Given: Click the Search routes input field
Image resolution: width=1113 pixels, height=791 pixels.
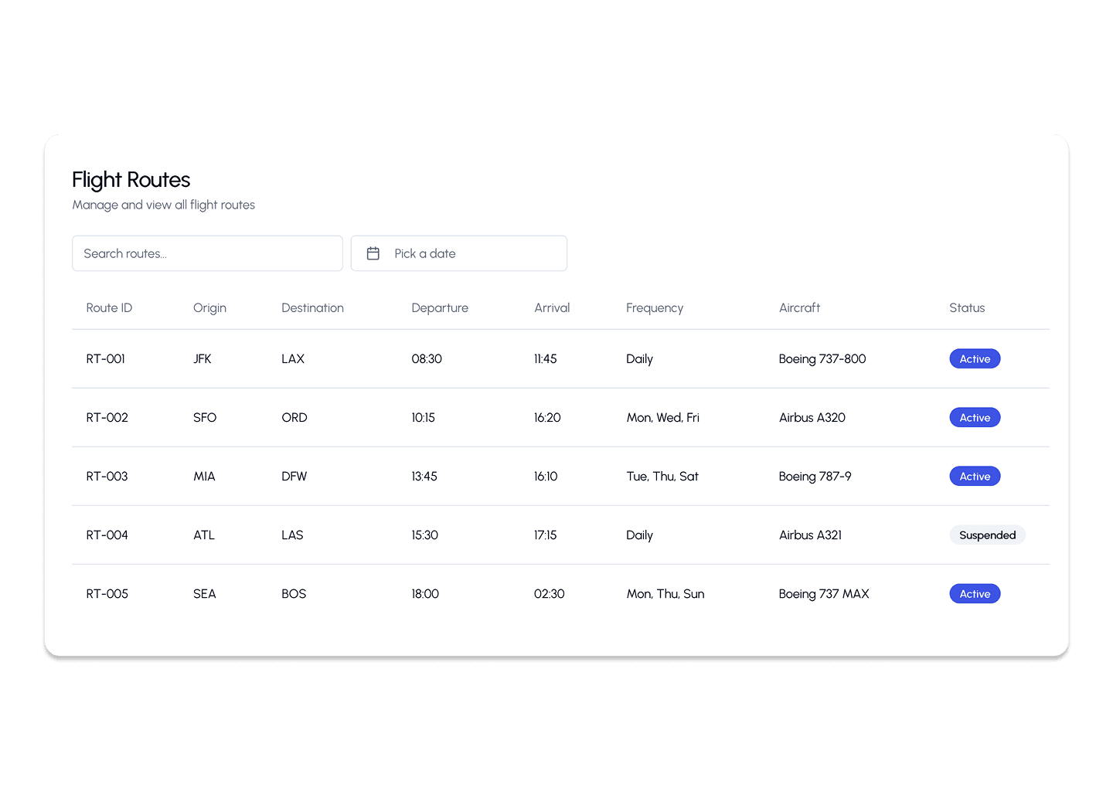Looking at the screenshot, I should pos(207,253).
